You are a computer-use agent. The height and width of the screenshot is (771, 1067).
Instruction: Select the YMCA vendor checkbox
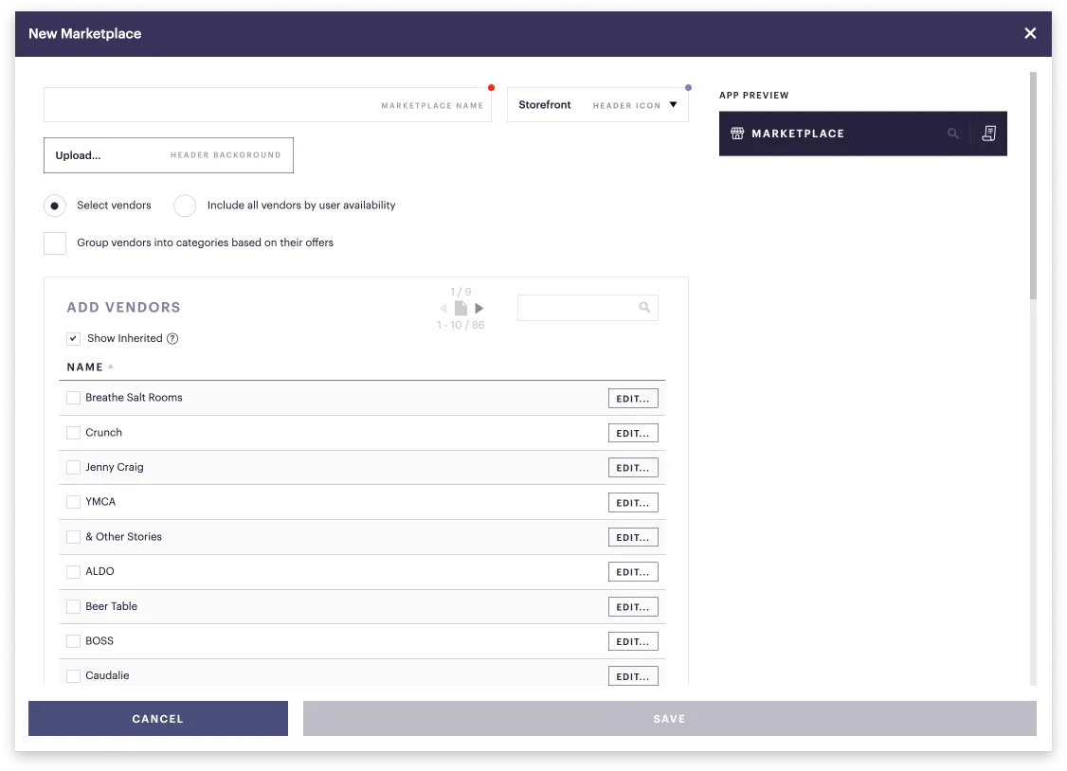[x=74, y=502]
